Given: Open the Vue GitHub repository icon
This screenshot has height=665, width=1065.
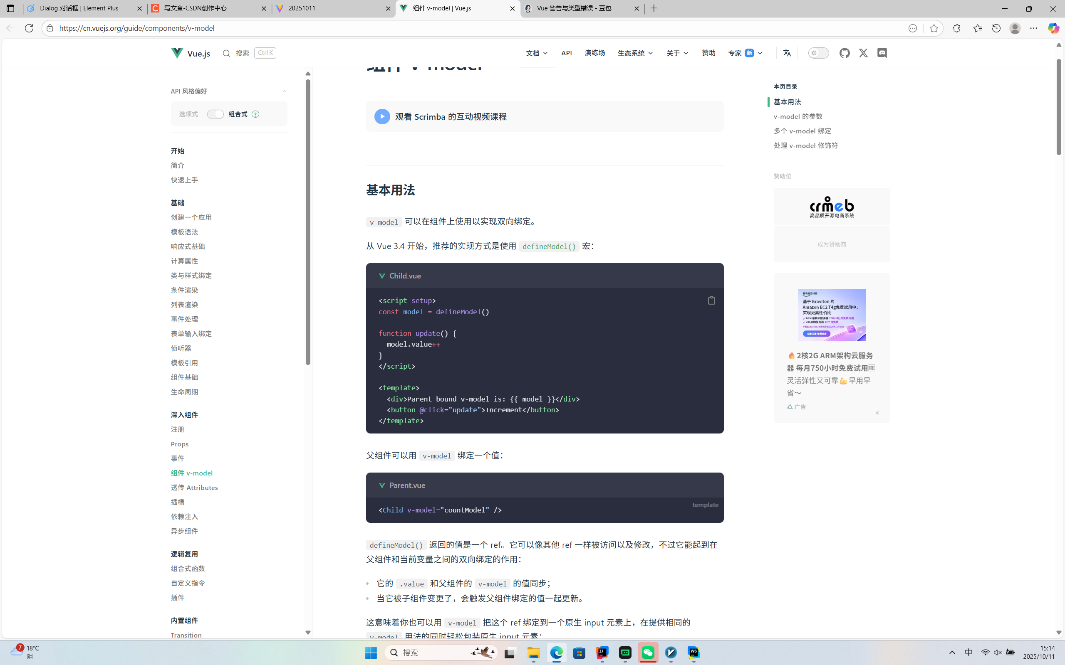Looking at the screenshot, I should click(845, 53).
